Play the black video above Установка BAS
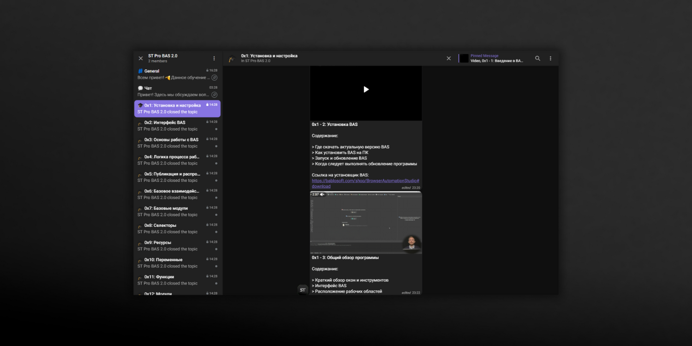The width and height of the screenshot is (692, 346). click(x=366, y=89)
